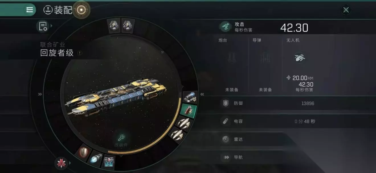The width and height of the screenshot is (376, 173).
Task: Collapse the stats panel with left chevrons
Action: pyautogui.click(x=202, y=94)
